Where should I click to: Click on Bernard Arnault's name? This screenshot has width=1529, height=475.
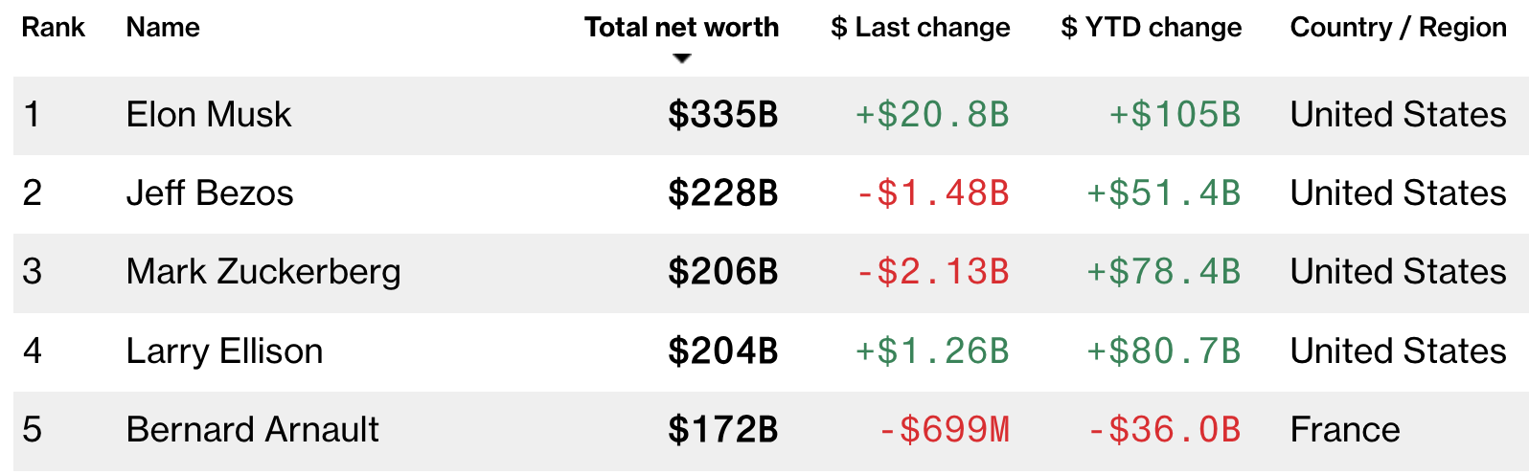coord(252,430)
